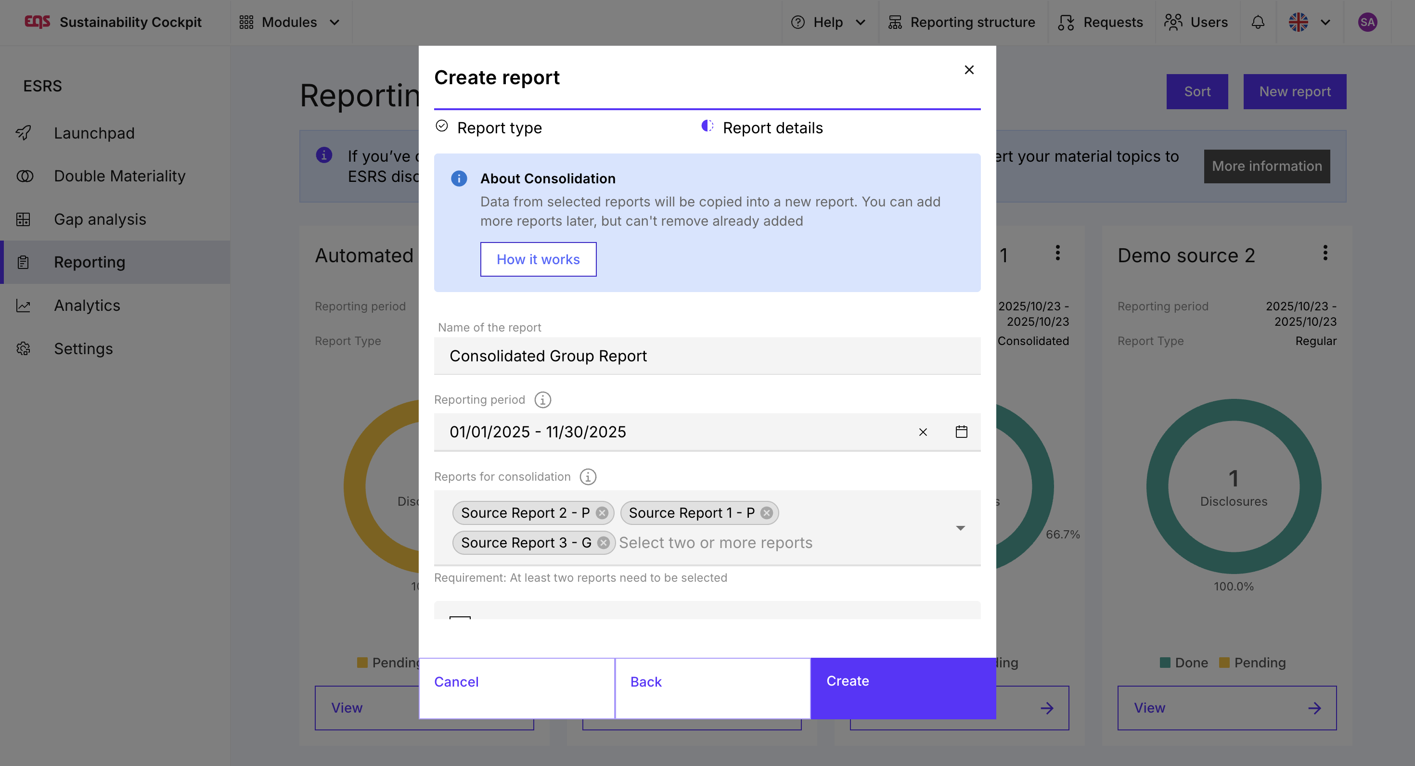Open Demo source 2 three-dot menu
Viewport: 1415px width, 766px height.
(1325, 253)
